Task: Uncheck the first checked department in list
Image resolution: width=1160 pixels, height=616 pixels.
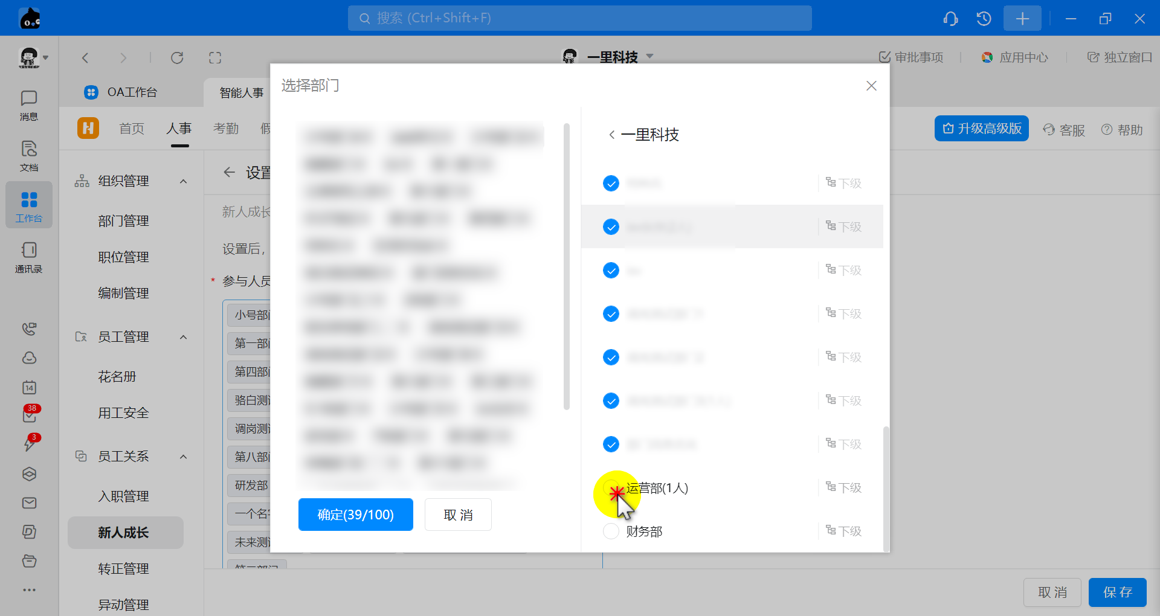Action: coord(611,183)
